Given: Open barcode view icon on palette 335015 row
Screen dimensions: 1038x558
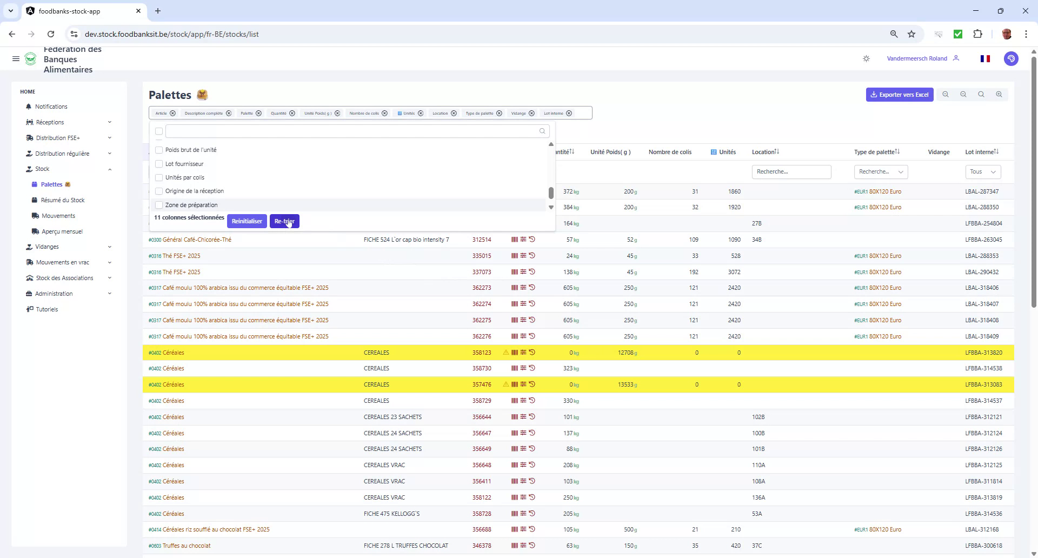Looking at the screenshot, I should click(x=514, y=255).
